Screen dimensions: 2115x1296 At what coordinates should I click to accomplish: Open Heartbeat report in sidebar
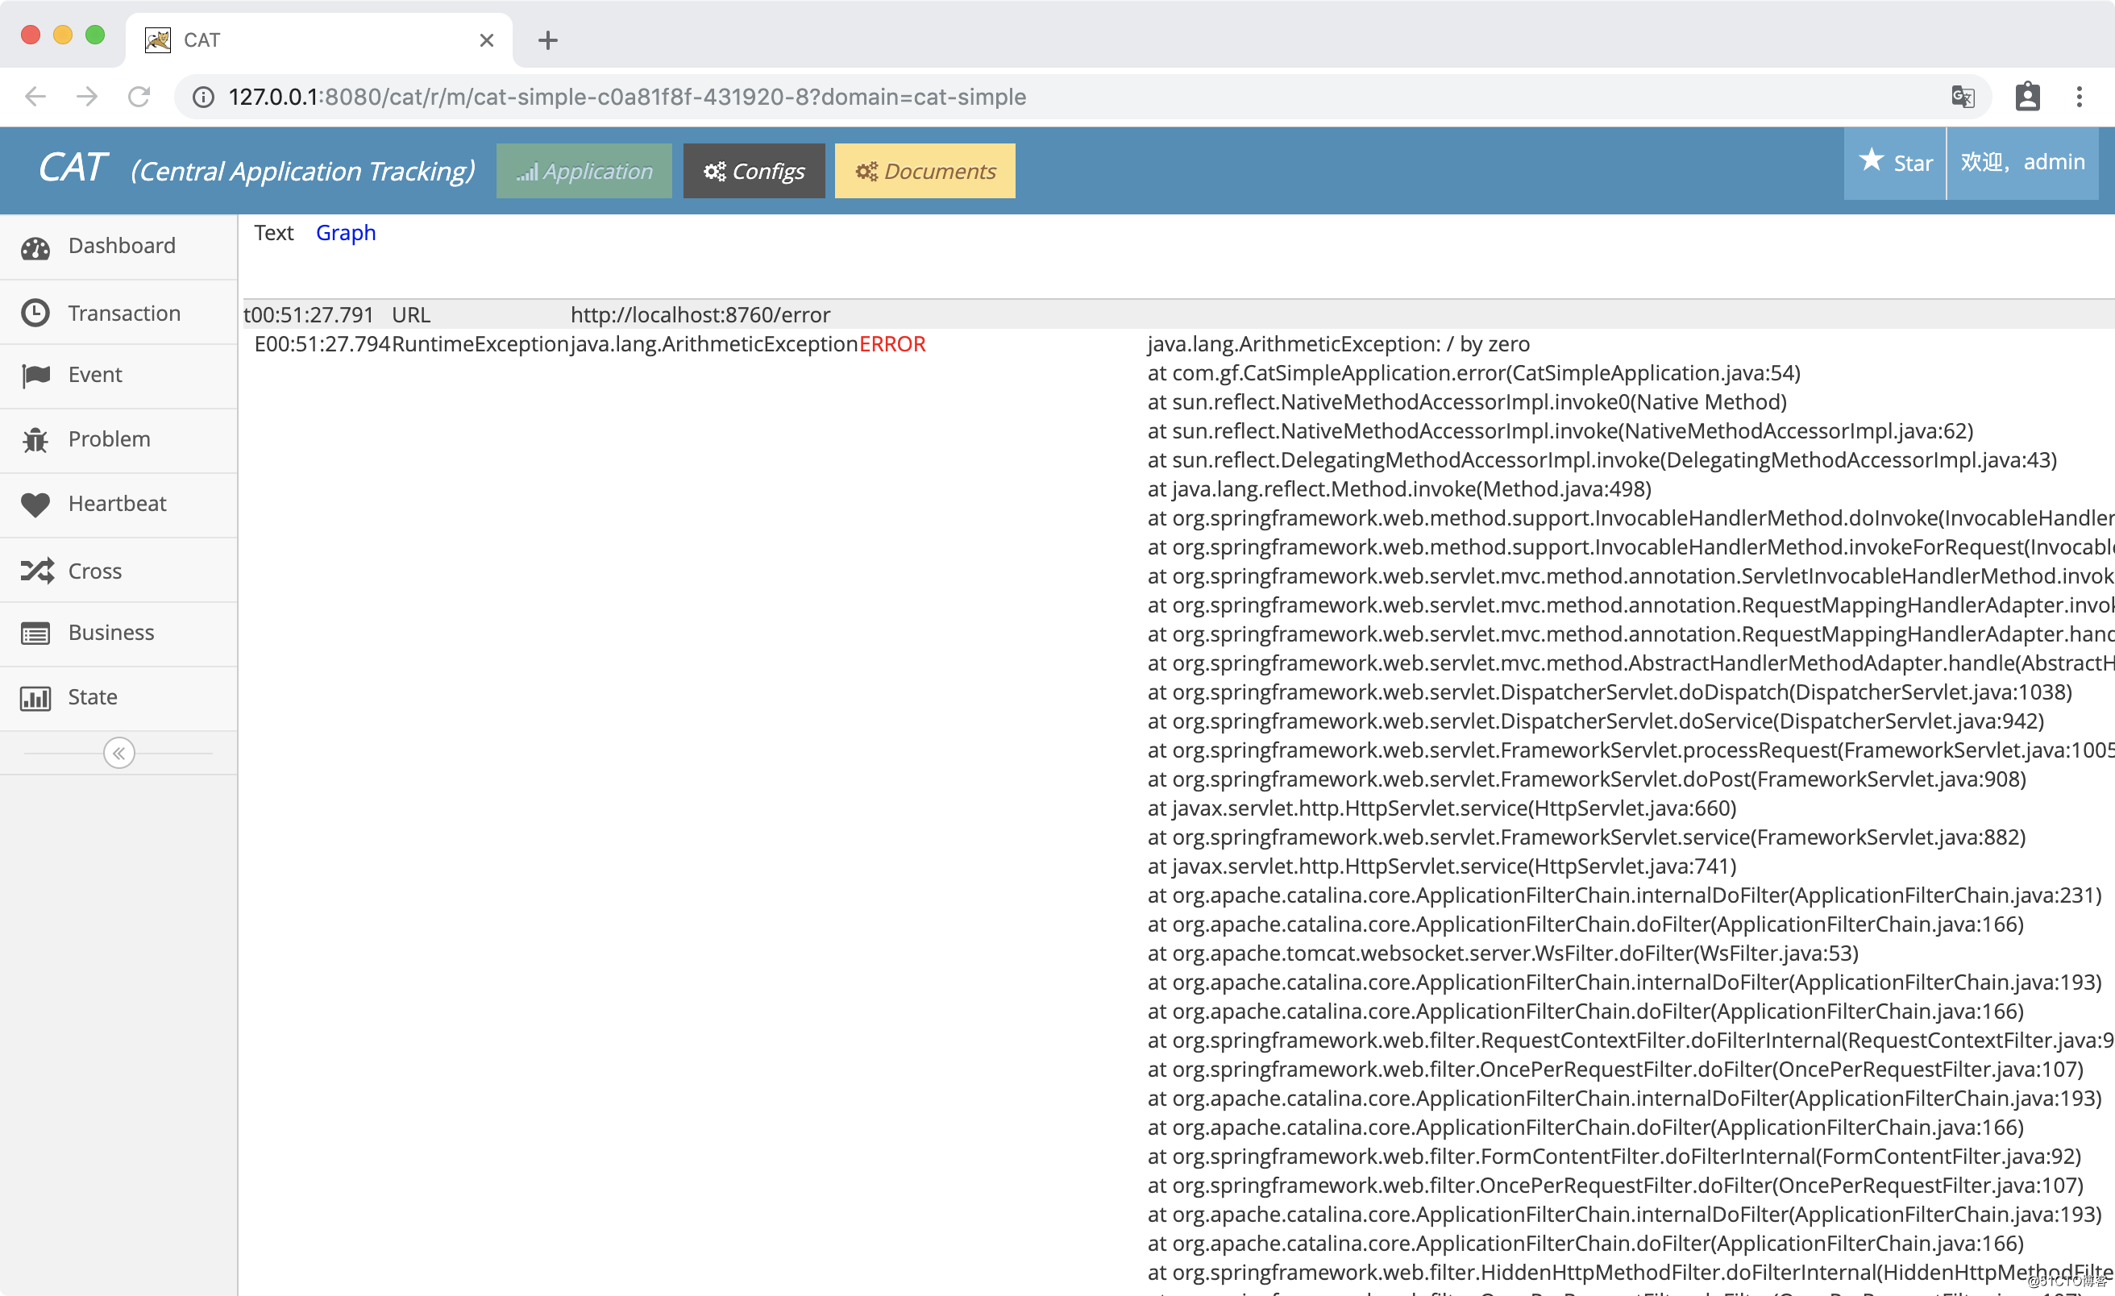pos(118,505)
